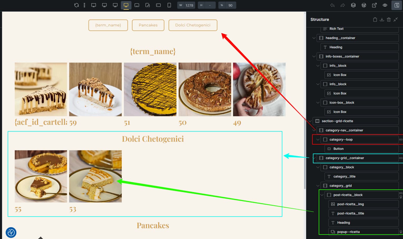Toggle preview mode eye icon
The image size is (403, 239).
(385, 5)
